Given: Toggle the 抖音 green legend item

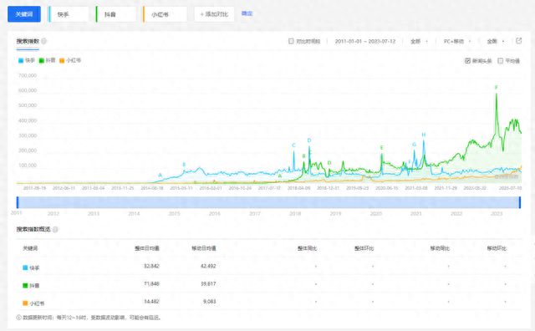Looking at the screenshot, I should pyautogui.click(x=47, y=60).
